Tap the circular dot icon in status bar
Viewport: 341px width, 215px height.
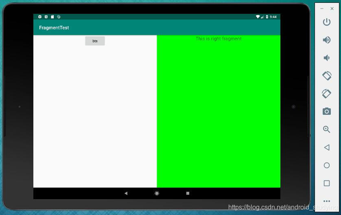pos(59,17)
